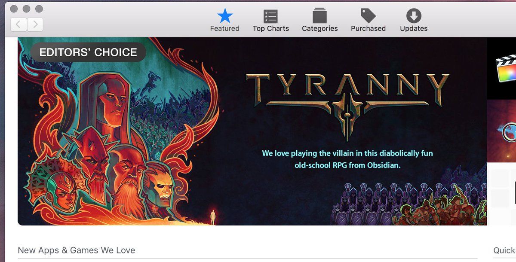Screen dimensions: 516x262
Task: Open Updates download arrow icon
Action: (414, 16)
